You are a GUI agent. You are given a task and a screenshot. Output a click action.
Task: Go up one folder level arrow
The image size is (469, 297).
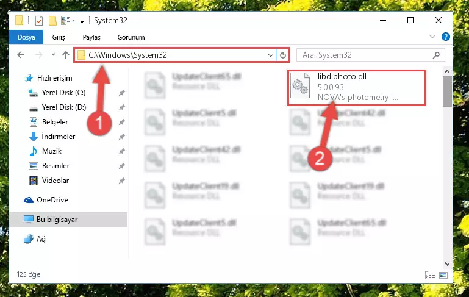point(66,55)
